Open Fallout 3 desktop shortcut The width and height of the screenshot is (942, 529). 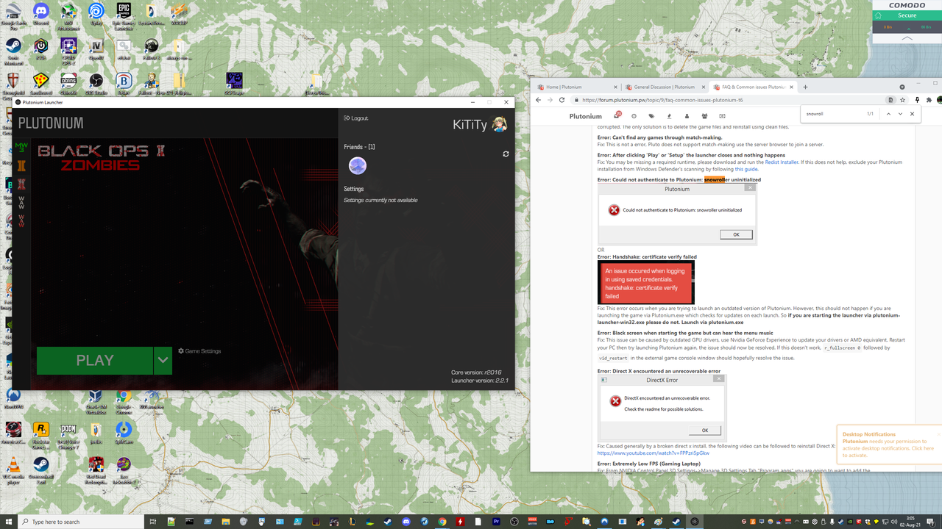click(x=151, y=48)
